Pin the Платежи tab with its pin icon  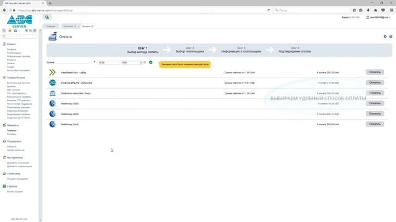(75, 27)
